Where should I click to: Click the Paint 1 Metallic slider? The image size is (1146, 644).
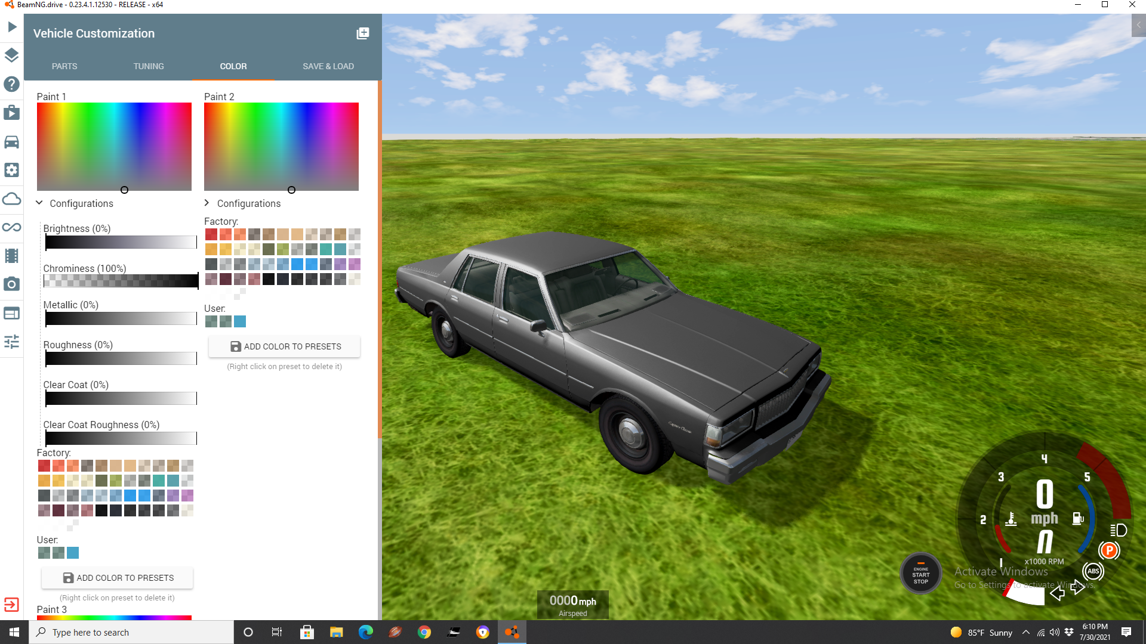click(121, 318)
